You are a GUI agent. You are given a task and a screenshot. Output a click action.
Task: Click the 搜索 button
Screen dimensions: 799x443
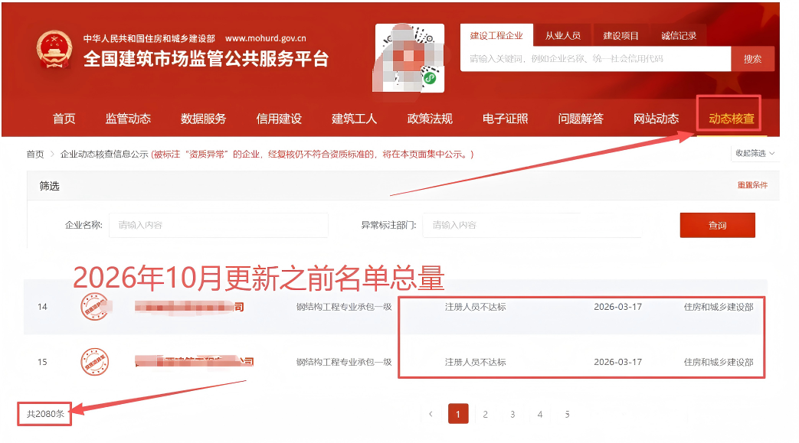[x=752, y=59]
